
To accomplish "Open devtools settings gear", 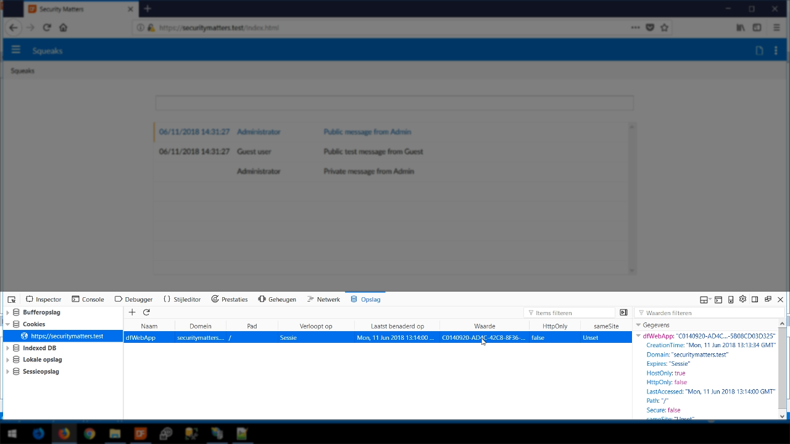I will (x=743, y=300).
